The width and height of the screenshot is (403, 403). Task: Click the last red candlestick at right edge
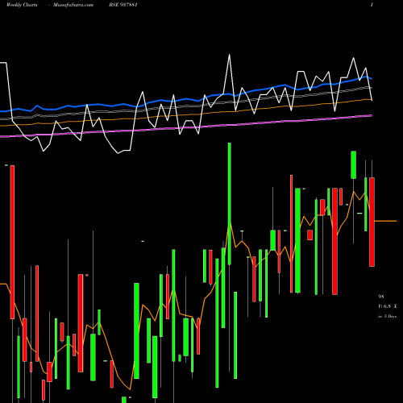(372, 222)
